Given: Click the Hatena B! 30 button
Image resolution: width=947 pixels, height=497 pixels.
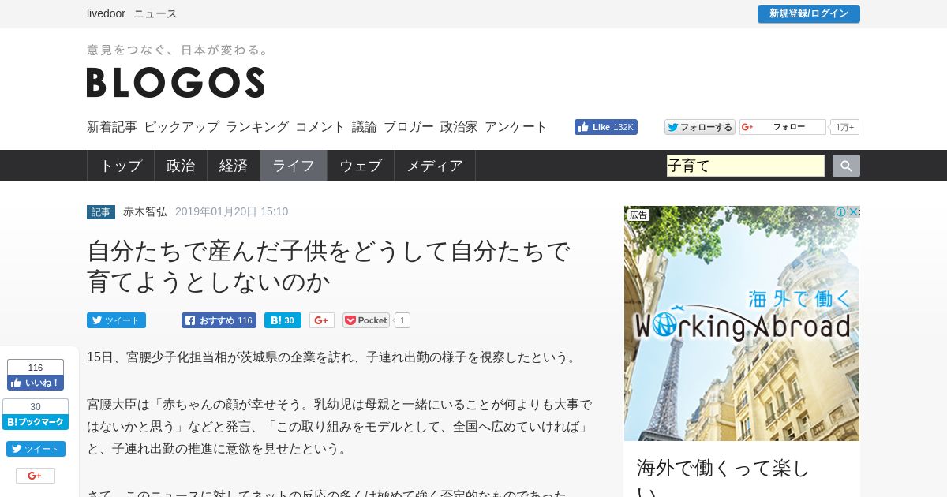Looking at the screenshot, I should click(x=283, y=320).
